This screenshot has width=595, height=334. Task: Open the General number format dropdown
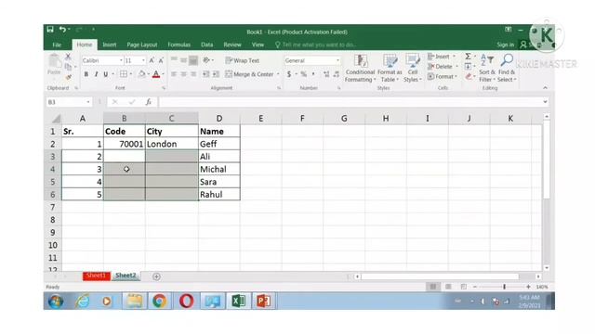[x=337, y=60]
